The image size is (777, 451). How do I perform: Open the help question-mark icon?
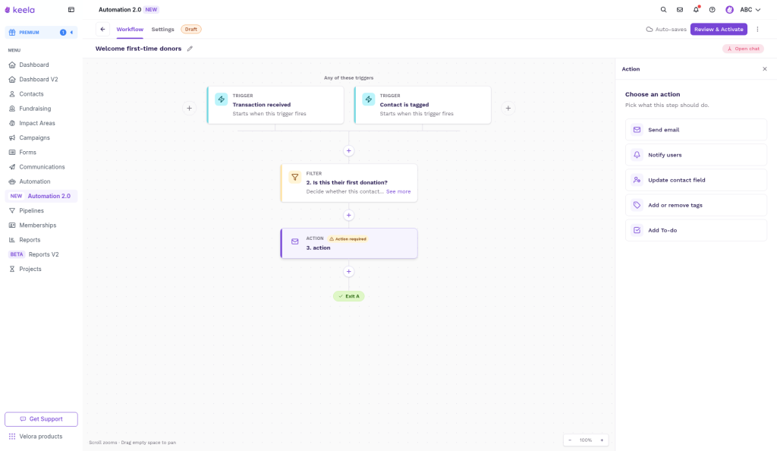(x=712, y=9)
